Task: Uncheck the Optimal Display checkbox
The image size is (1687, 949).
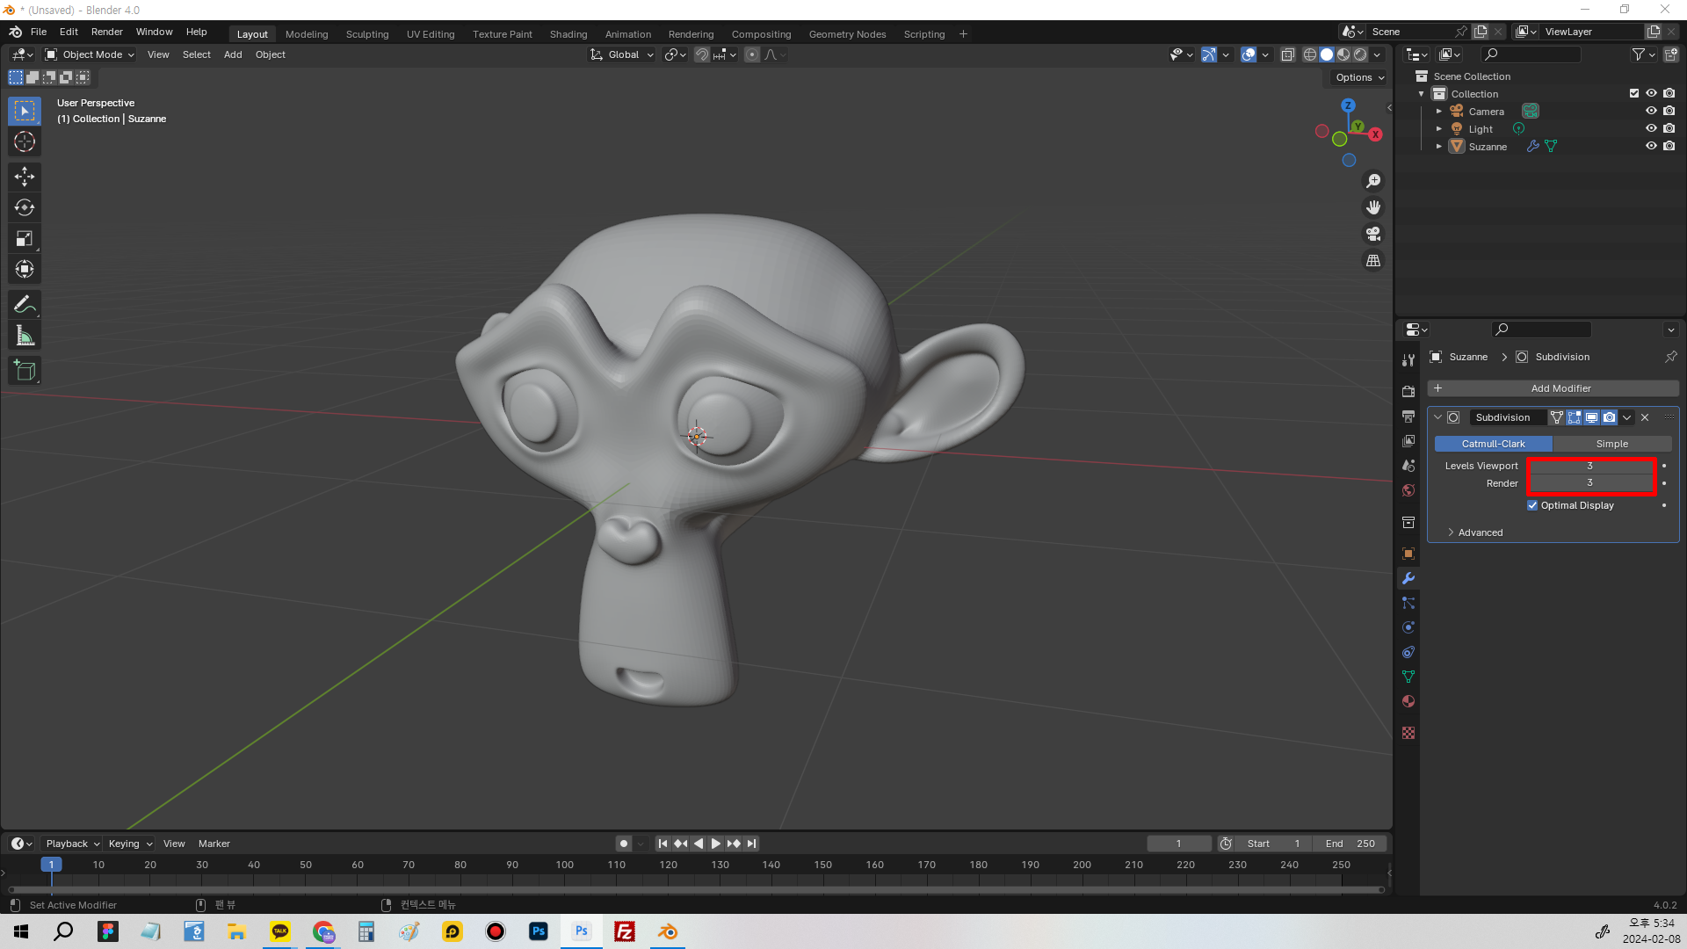Action: pos(1532,505)
